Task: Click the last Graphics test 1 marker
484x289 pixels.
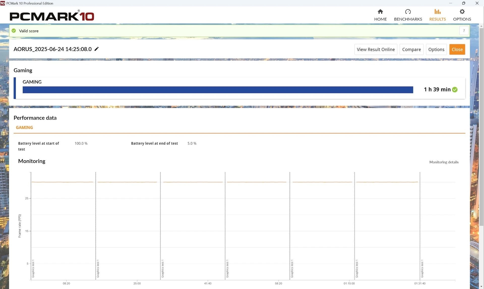Action: (422, 269)
